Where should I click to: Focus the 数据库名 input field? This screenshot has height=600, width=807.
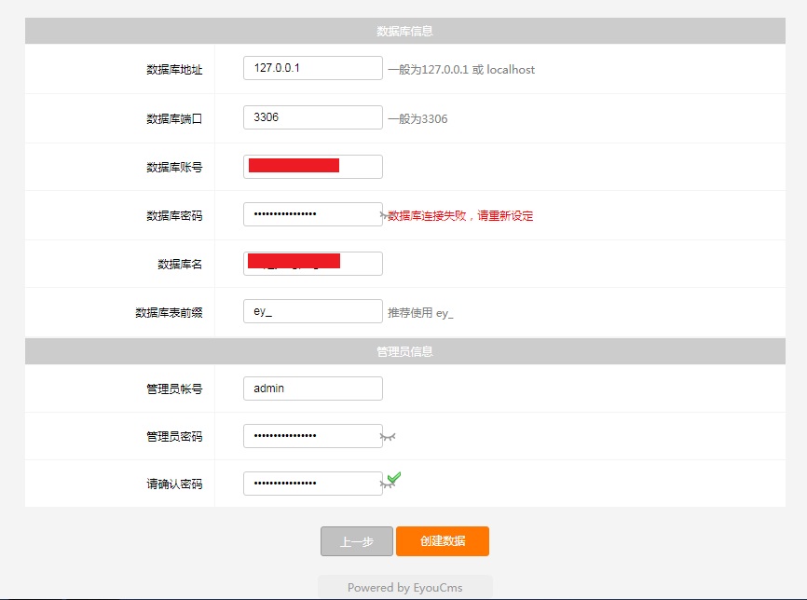pyautogui.click(x=313, y=264)
